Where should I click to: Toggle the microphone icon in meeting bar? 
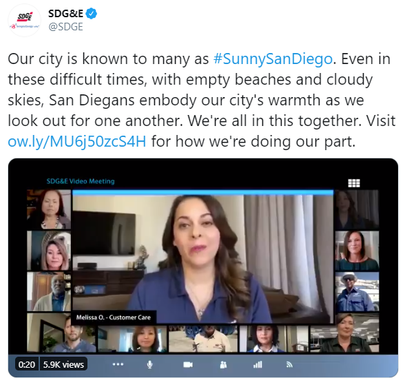(x=149, y=365)
